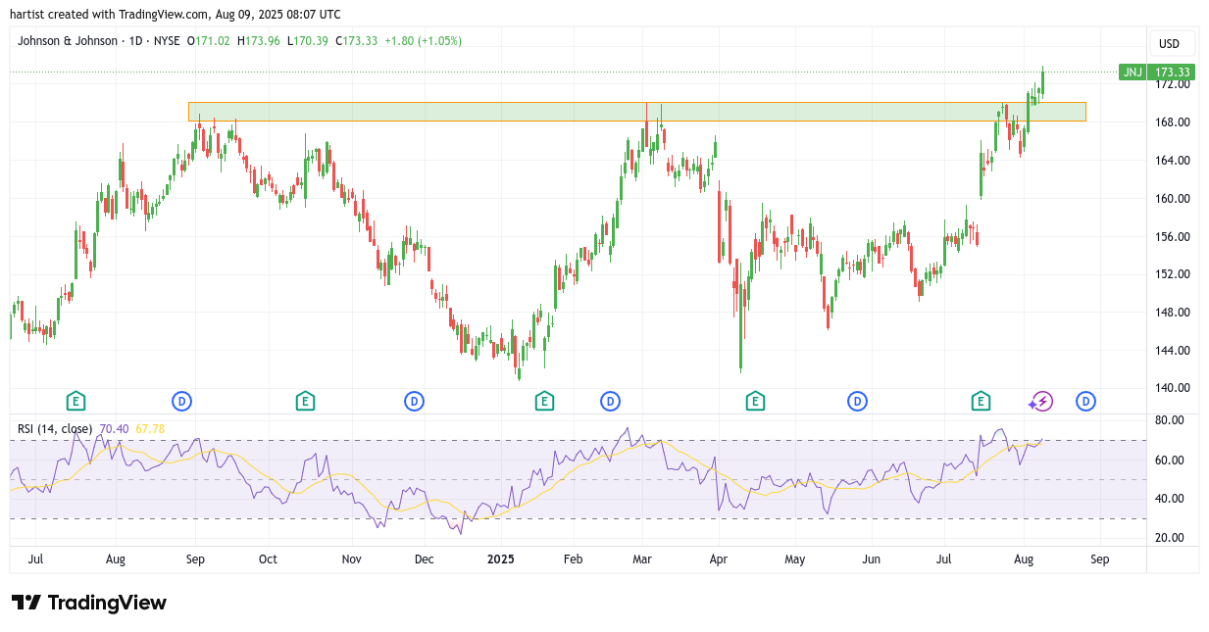
Task: Select the Johnson & Johnson symbol title
Action: point(68,41)
